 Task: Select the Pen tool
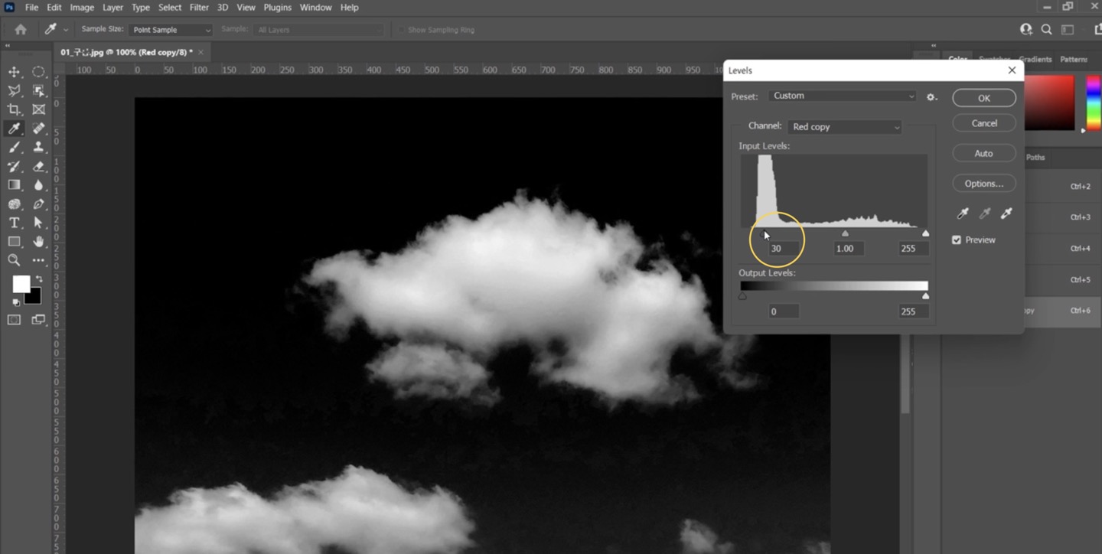pyautogui.click(x=38, y=204)
